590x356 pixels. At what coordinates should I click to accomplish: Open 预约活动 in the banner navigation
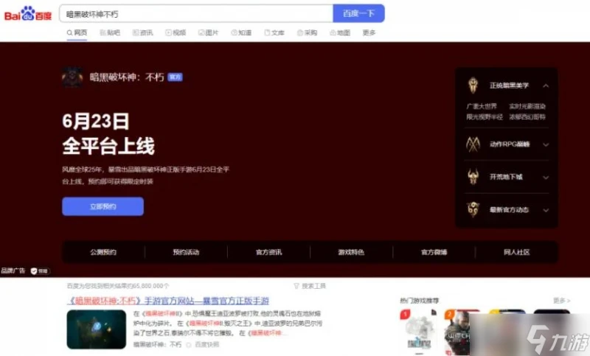tap(186, 252)
